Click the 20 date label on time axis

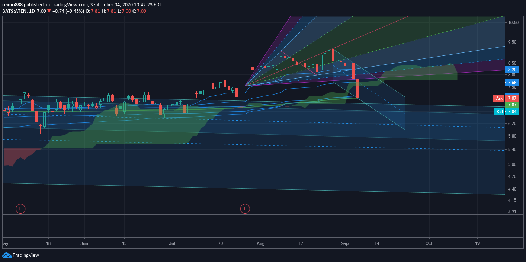[221, 243]
